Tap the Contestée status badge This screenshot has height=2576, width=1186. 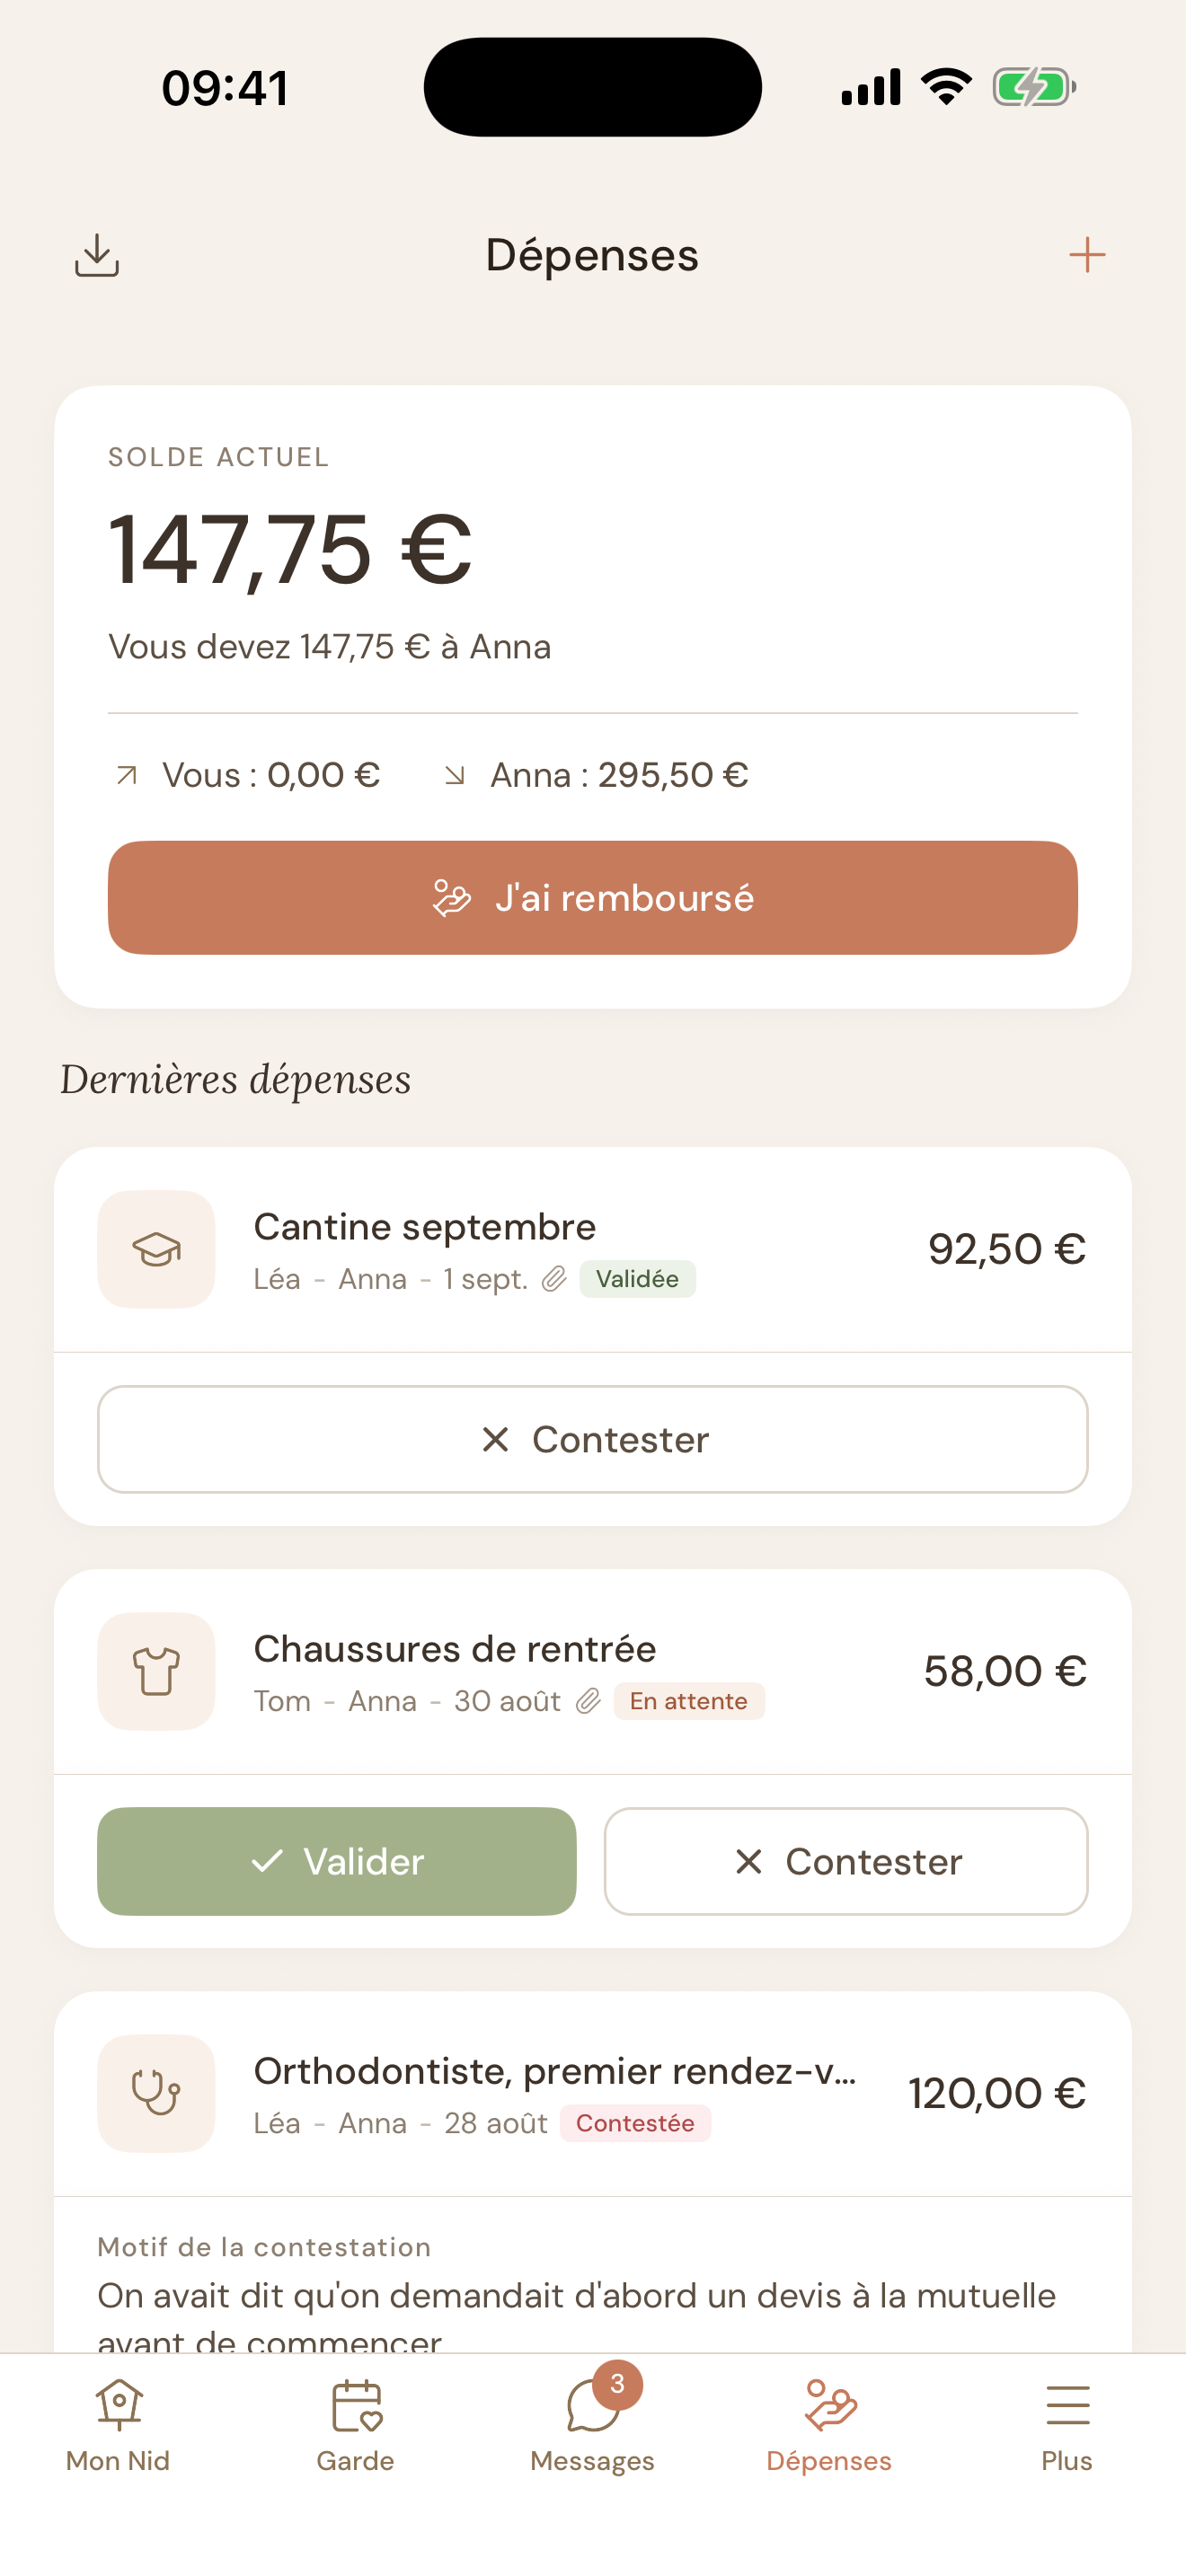tap(635, 2123)
